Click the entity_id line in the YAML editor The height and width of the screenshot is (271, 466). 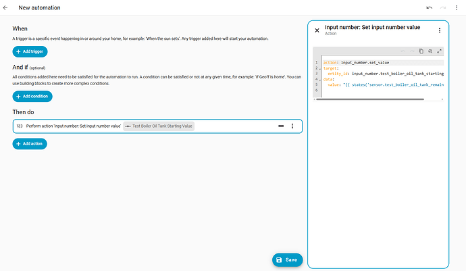384,74
